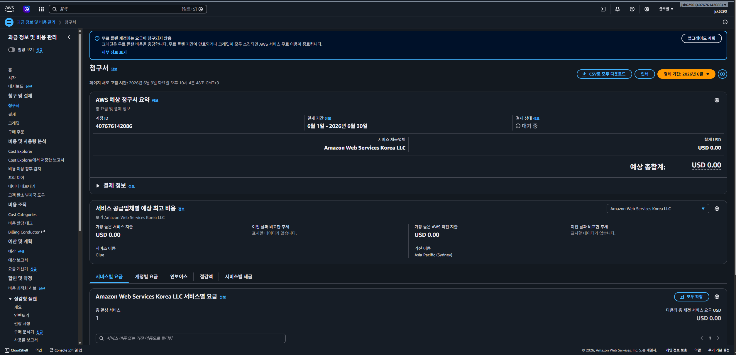
Task: Open AWS estimated bill summary settings gear
Action: point(717,100)
